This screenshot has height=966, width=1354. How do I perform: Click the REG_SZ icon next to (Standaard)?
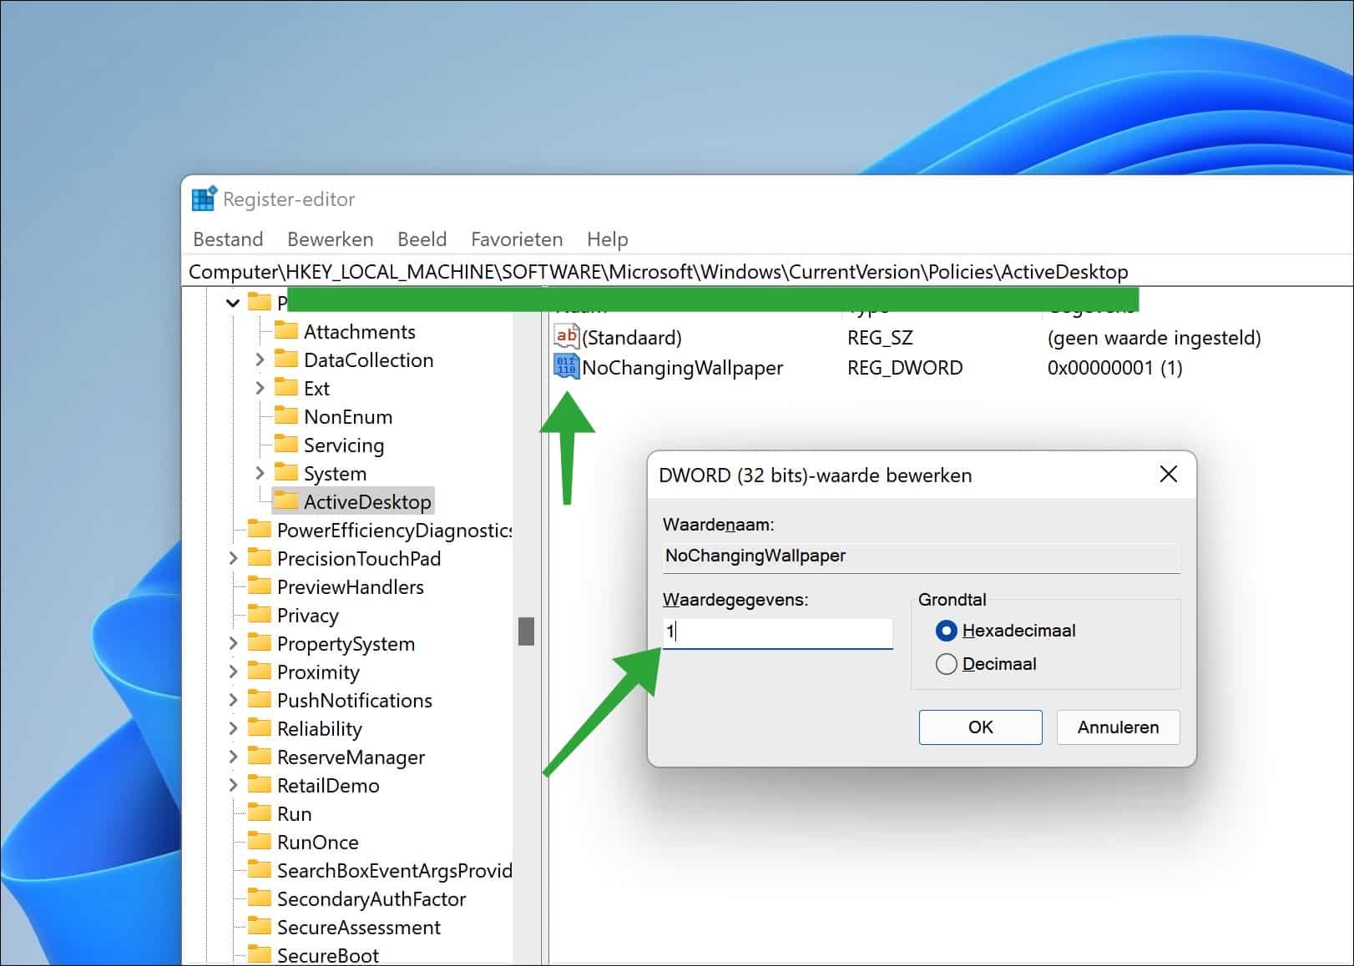(x=566, y=337)
